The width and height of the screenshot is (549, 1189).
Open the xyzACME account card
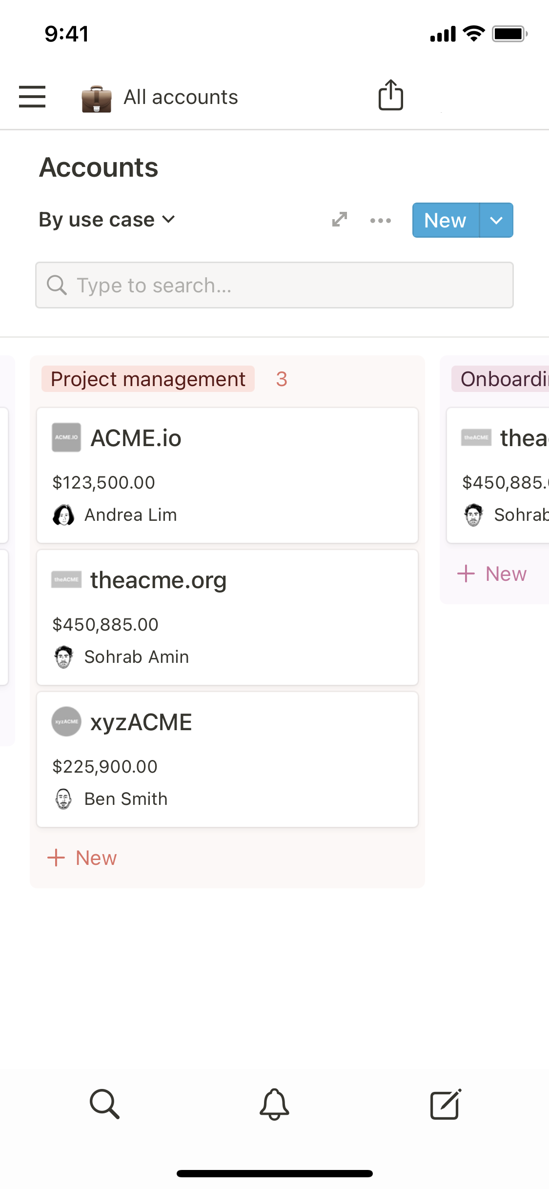coord(227,759)
